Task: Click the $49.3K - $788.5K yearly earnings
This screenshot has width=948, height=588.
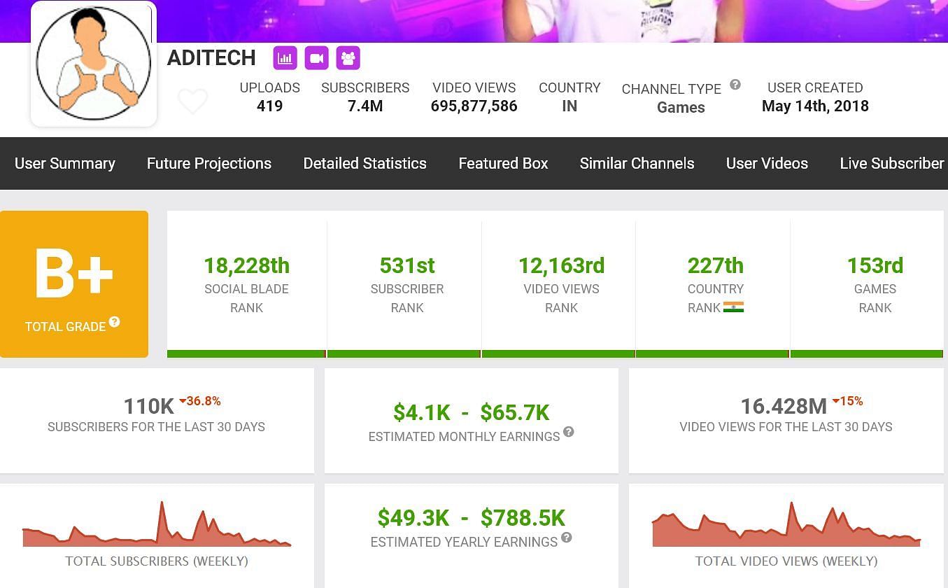Action: click(x=472, y=518)
